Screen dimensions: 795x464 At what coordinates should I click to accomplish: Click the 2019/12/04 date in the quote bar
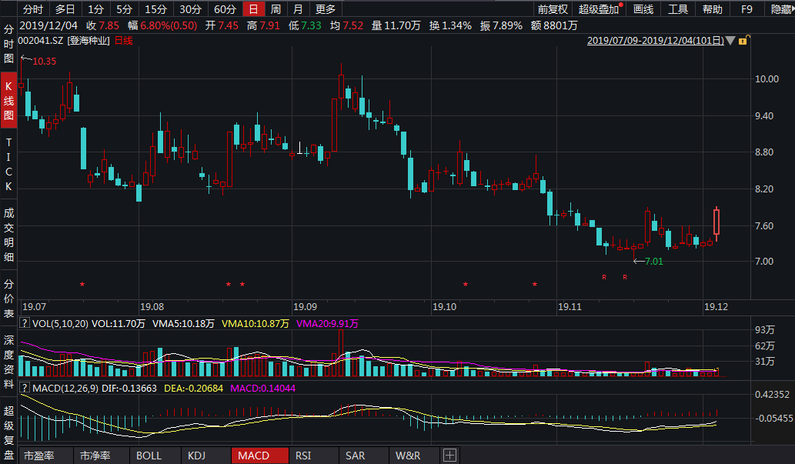coord(48,25)
